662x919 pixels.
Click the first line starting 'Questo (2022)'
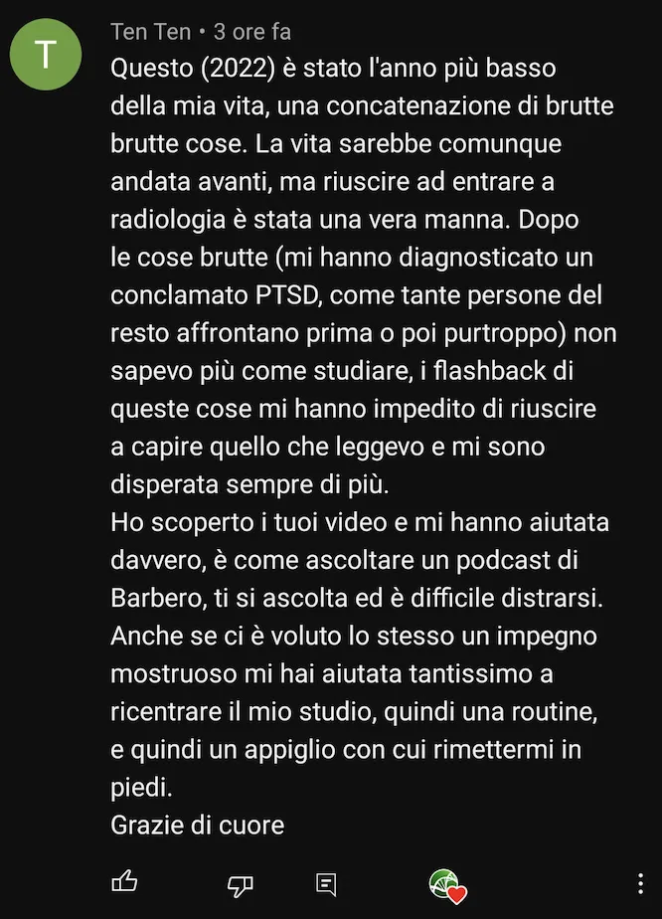(x=333, y=68)
